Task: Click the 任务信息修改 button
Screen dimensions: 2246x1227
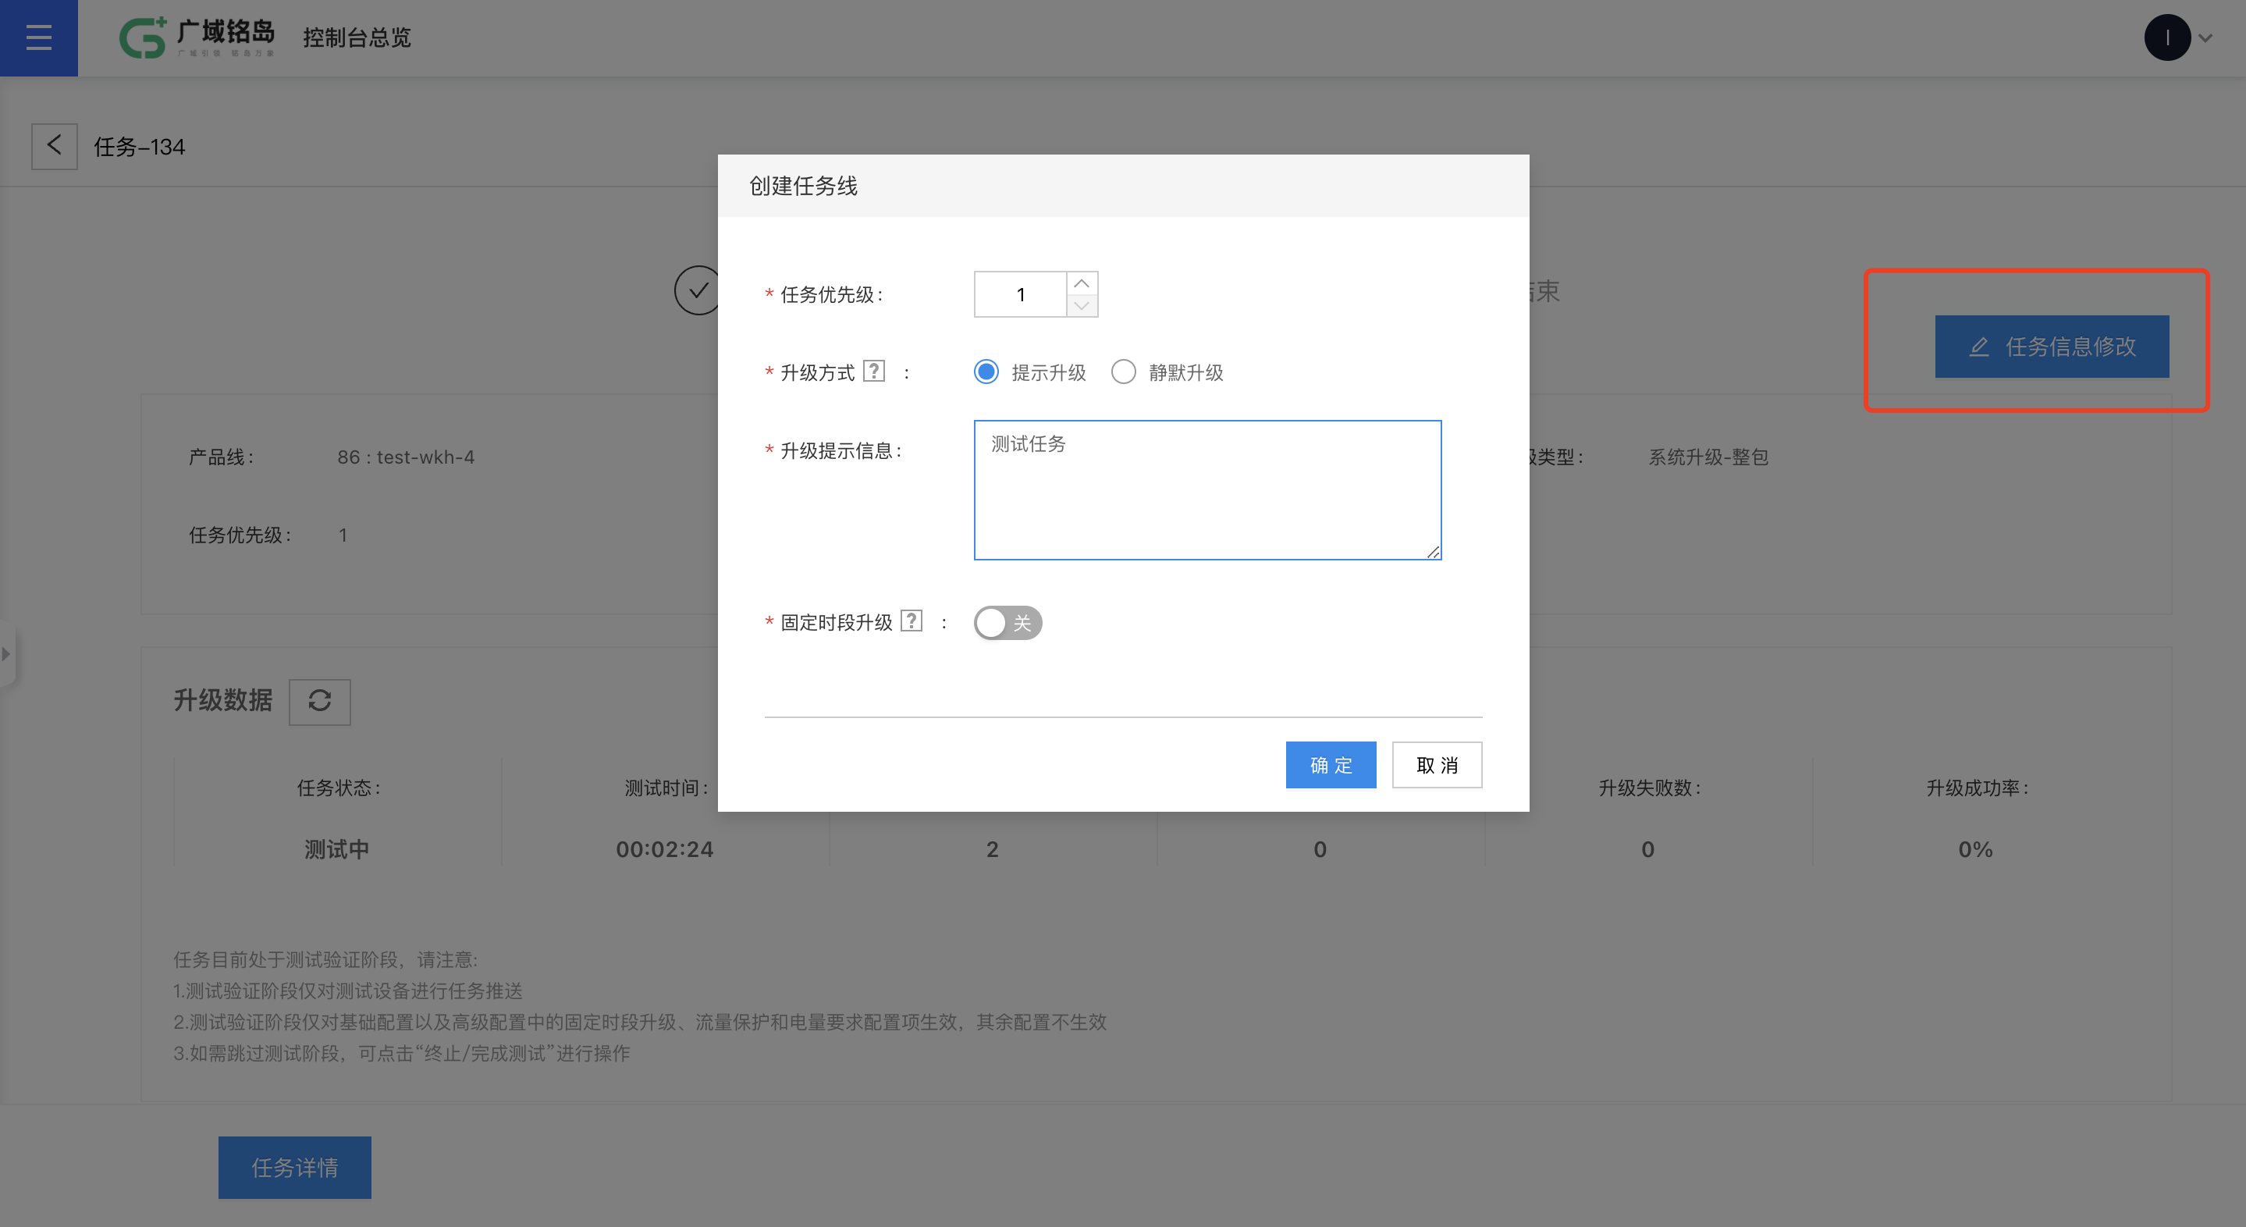Action: pos(2052,347)
